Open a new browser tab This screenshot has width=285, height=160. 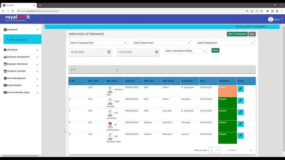(x=40, y=5)
